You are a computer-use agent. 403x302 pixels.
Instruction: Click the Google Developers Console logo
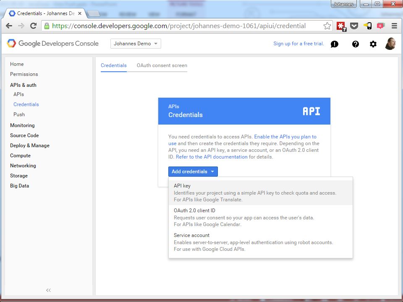(53, 43)
